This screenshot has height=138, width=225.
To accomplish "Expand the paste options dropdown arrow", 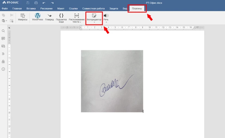I will [x=6, y=21].
